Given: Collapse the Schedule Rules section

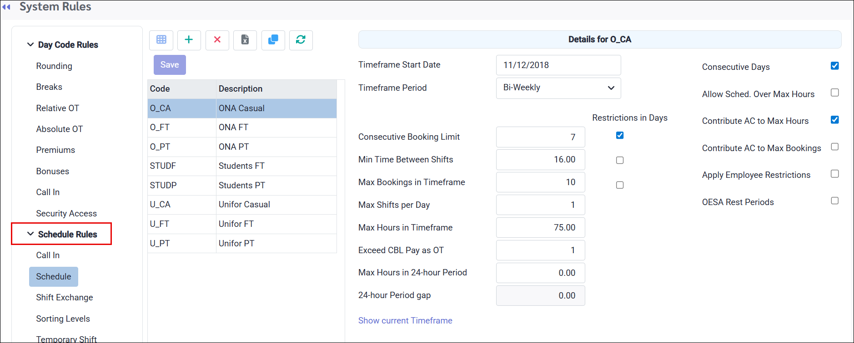Looking at the screenshot, I should coord(30,234).
